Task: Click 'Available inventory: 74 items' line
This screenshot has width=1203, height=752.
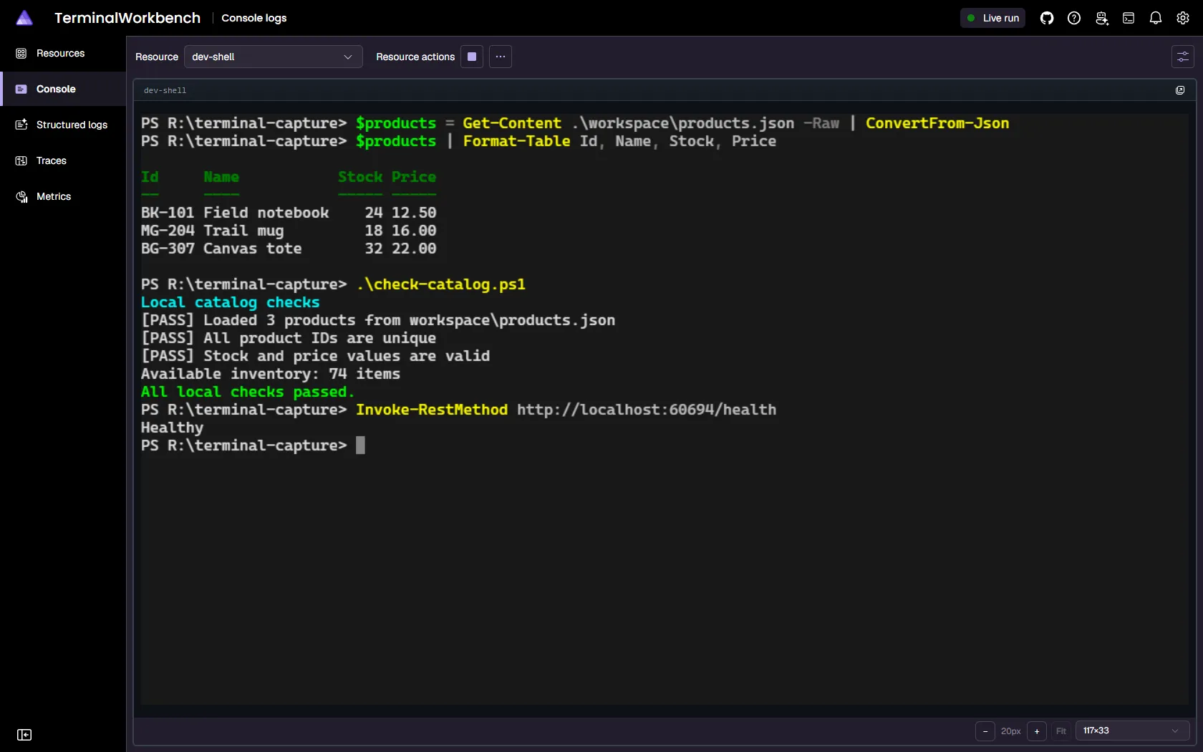Action: [271, 374]
